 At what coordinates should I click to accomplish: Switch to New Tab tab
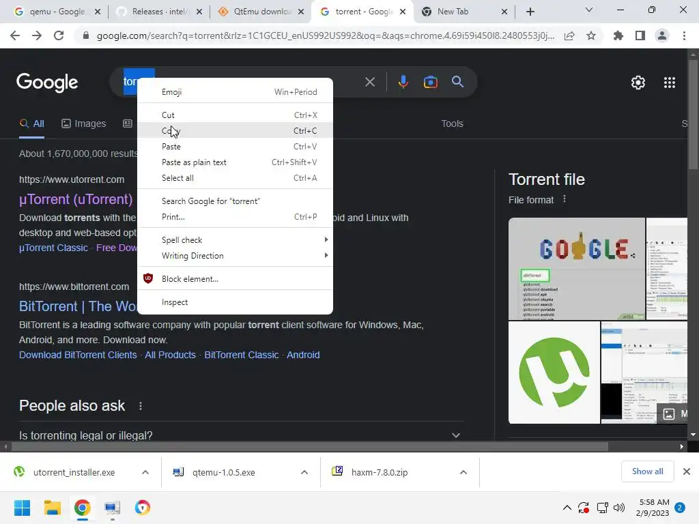click(463, 12)
